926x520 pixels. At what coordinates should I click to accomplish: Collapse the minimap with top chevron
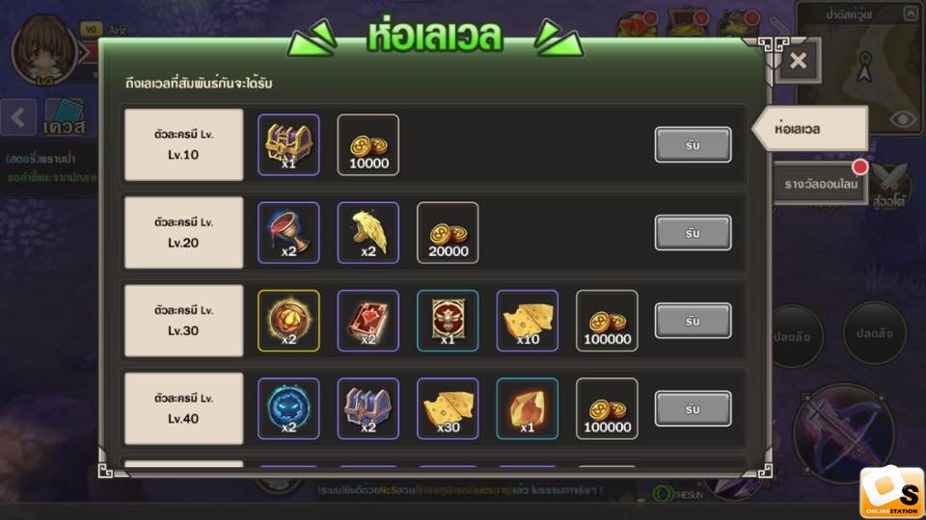pos(911,13)
